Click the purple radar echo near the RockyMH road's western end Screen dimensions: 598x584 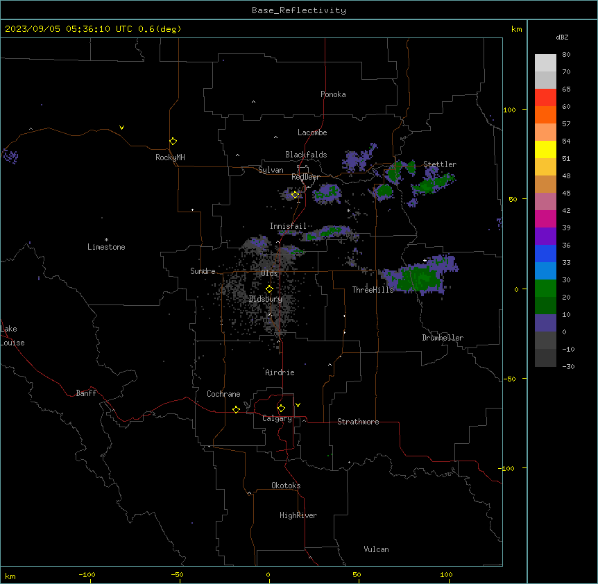(x=10, y=156)
